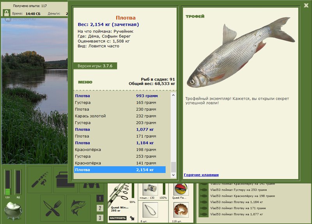The height and width of the screenshot is (224, 312).
Task: Select the Плотва 1,184 кг row
Action: (120, 143)
